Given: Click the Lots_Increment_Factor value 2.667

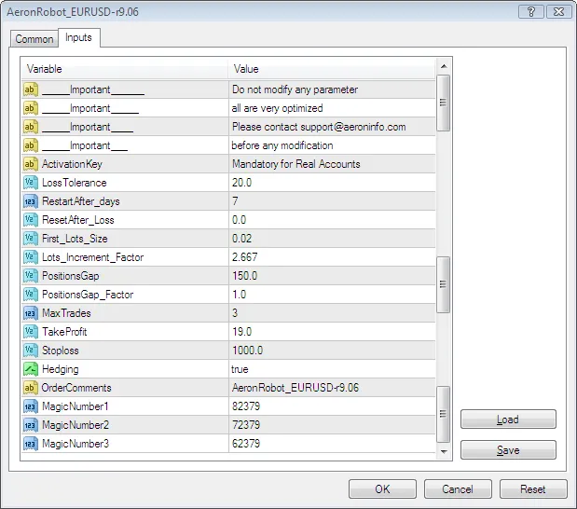Looking at the screenshot, I should tap(245, 257).
